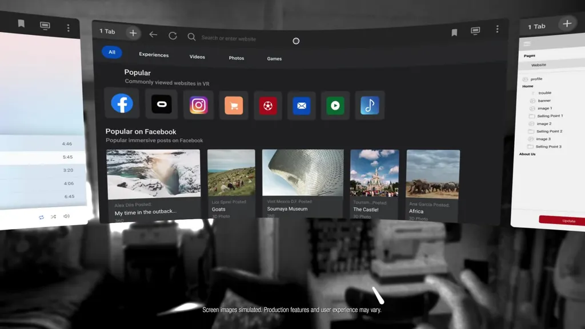Open Facebook from the Popular websites row
The image size is (585, 329).
[x=122, y=105]
